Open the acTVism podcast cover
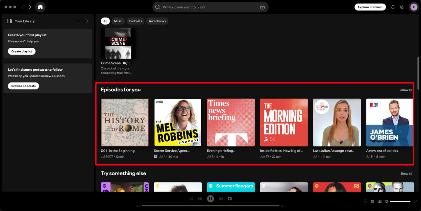The width and height of the screenshot is (421, 211). pyautogui.click(x=337, y=123)
